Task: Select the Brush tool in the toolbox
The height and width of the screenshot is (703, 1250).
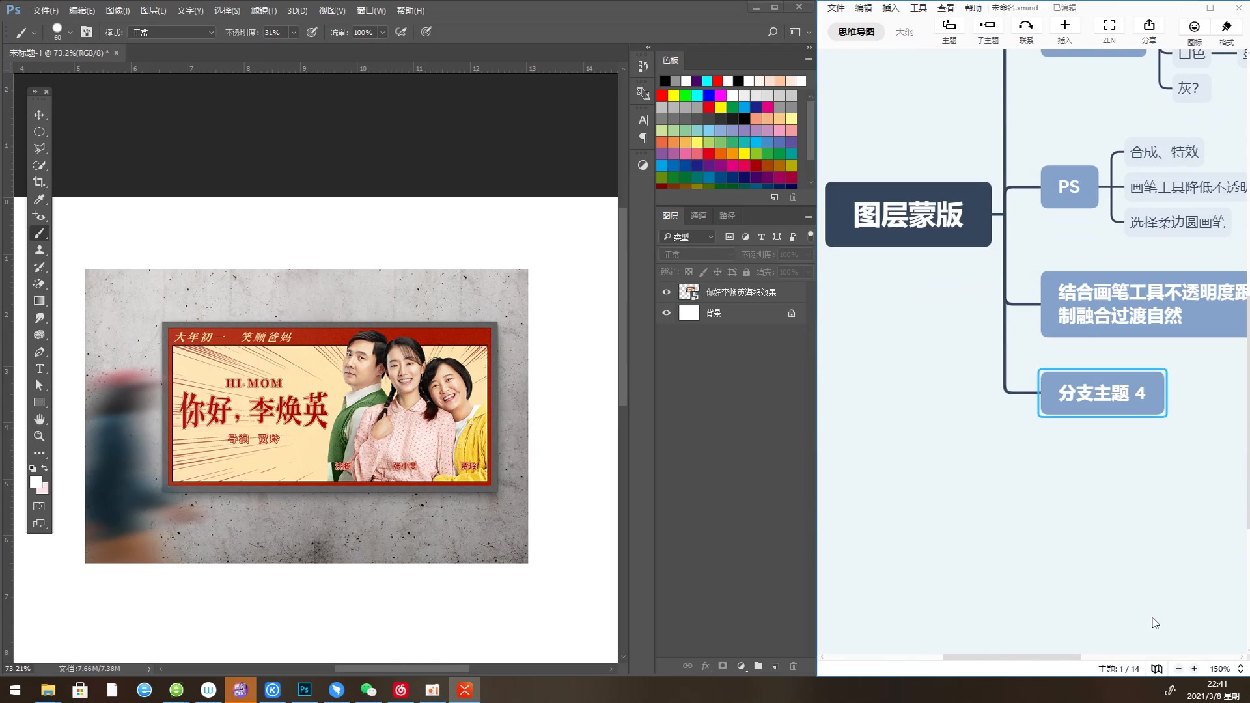Action: (x=39, y=233)
